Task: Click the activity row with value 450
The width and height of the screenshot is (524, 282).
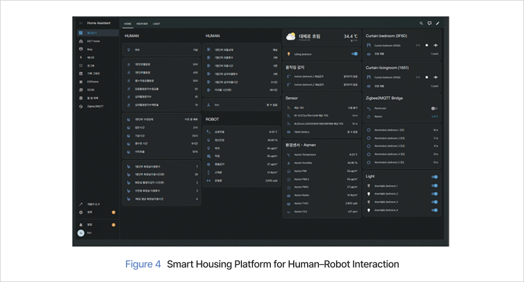Action: coord(162,72)
